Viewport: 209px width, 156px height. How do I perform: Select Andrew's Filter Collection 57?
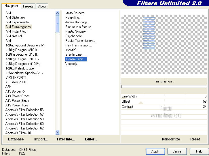24,114
